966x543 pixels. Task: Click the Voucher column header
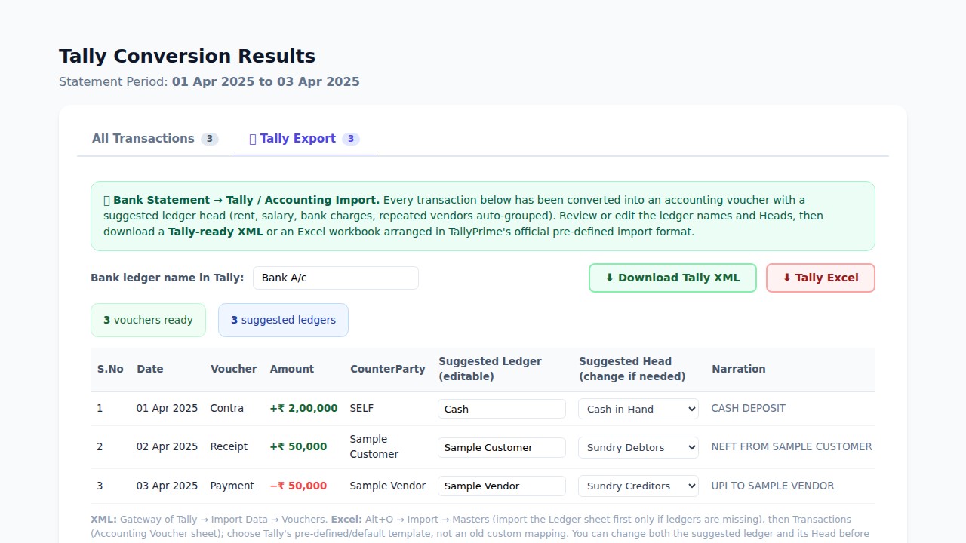tap(233, 369)
